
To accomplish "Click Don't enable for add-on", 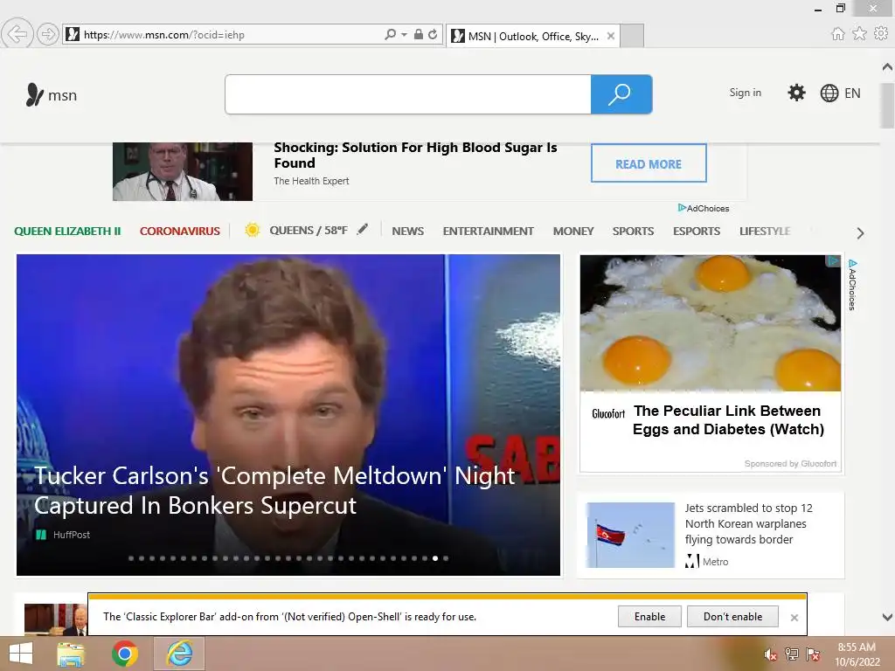I will point(733,617).
